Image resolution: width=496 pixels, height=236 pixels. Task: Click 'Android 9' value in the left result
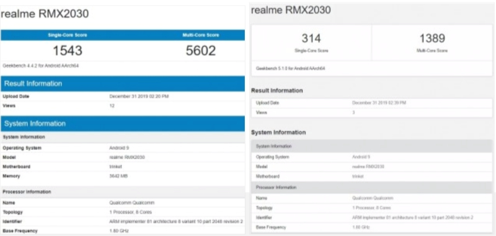click(119, 148)
